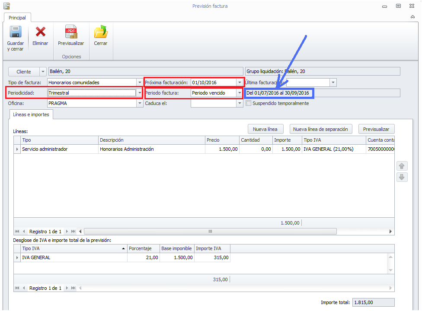Expand the Oficina dropdown

pos(140,103)
